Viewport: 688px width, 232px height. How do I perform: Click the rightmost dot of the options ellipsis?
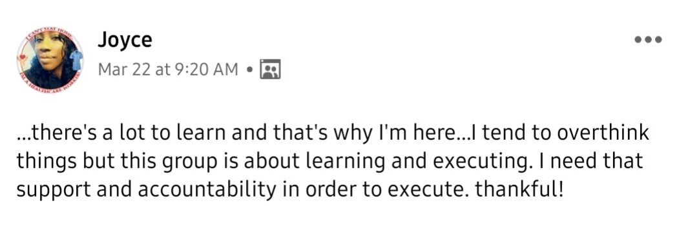(x=658, y=40)
